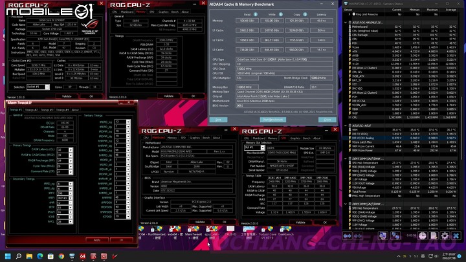The height and width of the screenshot is (262, 466).
Task: Click Start Benchmark in AIDA64
Action: tap(273, 120)
